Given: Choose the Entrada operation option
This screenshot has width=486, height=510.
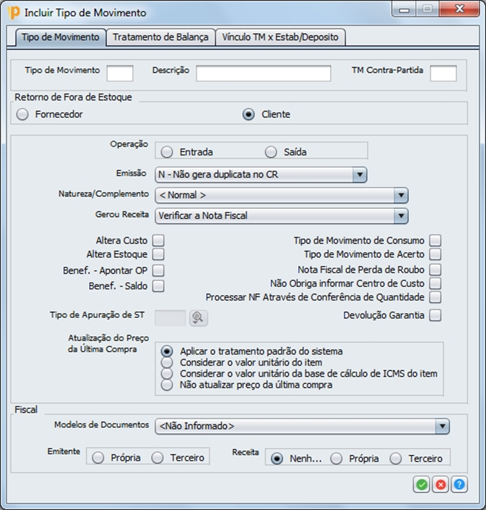Looking at the screenshot, I should [167, 152].
